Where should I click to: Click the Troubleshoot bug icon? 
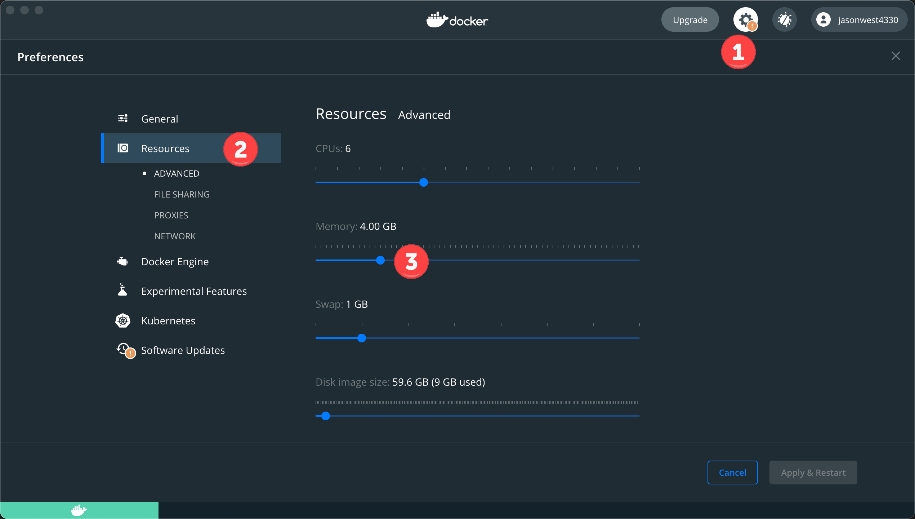pyautogui.click(x=785, y=19)
